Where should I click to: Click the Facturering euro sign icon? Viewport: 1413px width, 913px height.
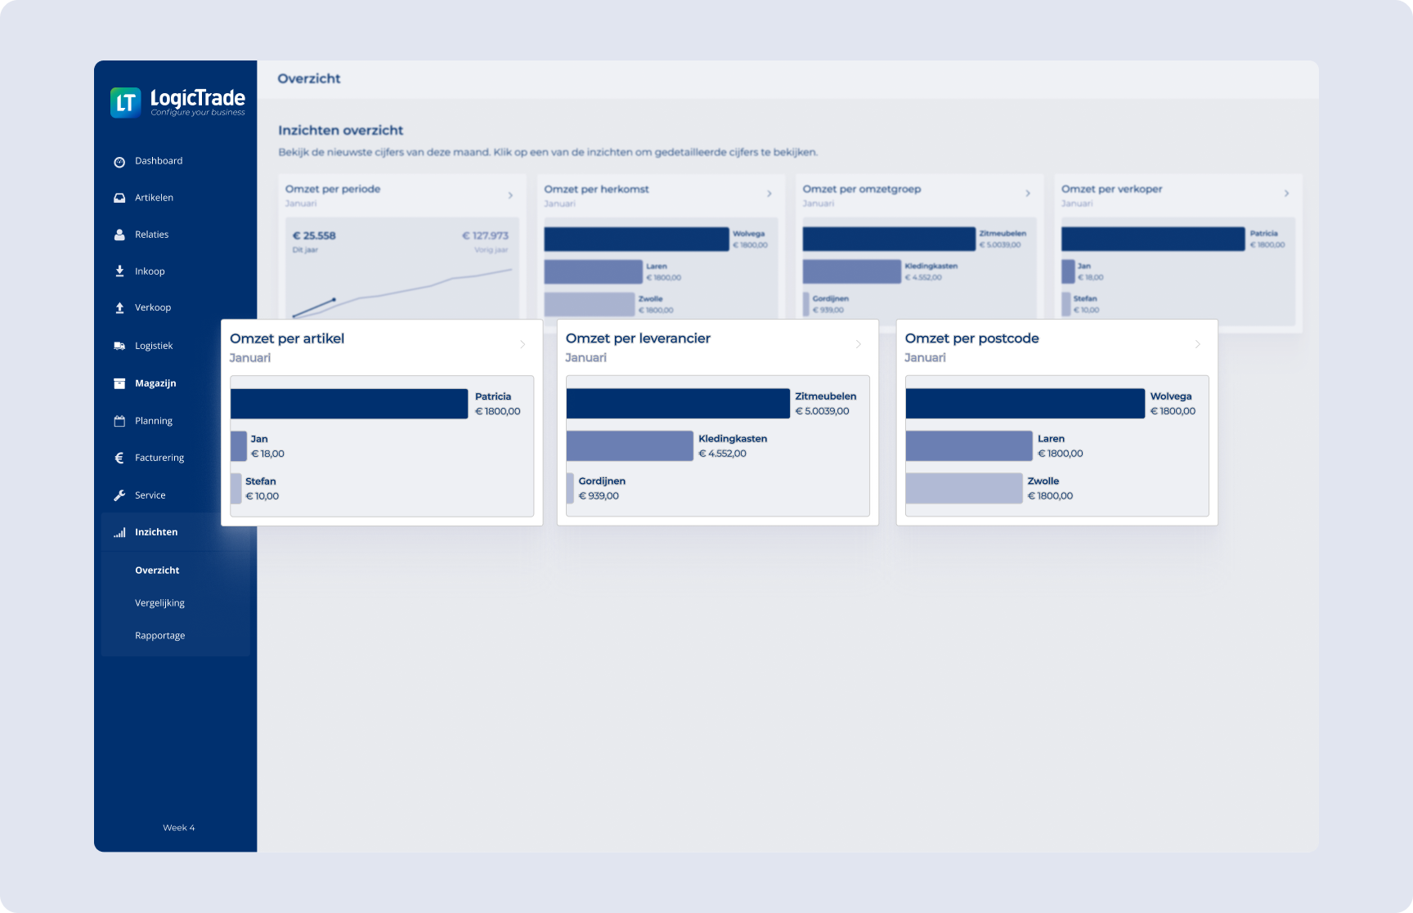pyautogui.click(x=119, y=458)
